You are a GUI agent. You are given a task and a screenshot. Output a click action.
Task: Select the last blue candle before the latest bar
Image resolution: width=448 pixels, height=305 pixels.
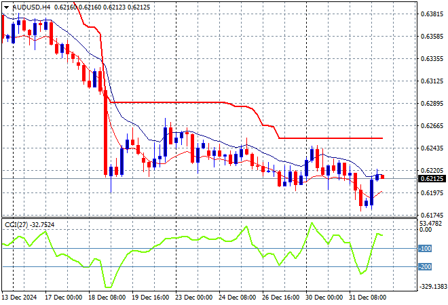372,188
